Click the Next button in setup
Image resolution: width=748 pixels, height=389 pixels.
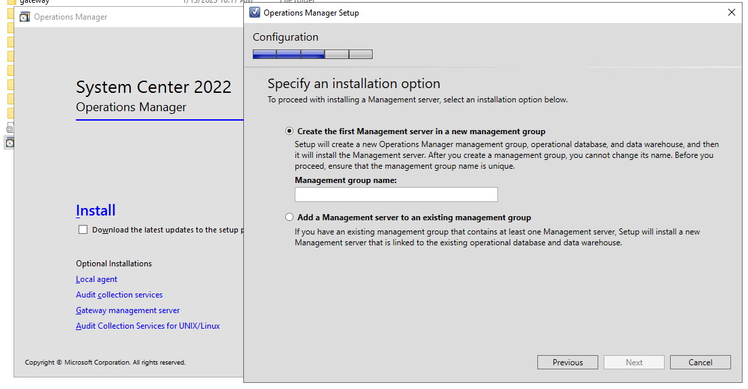(634, 363)
